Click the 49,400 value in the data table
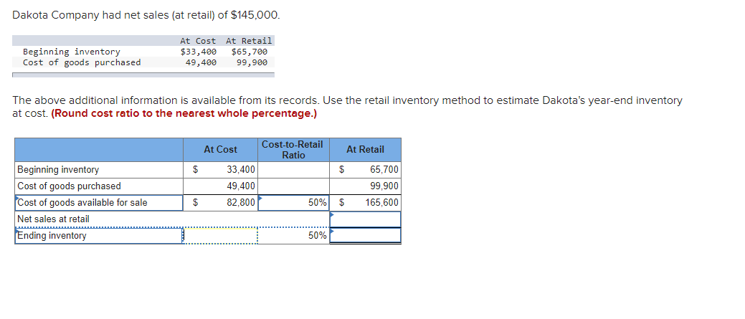The image size is (745, 319). tap(201, 62)
